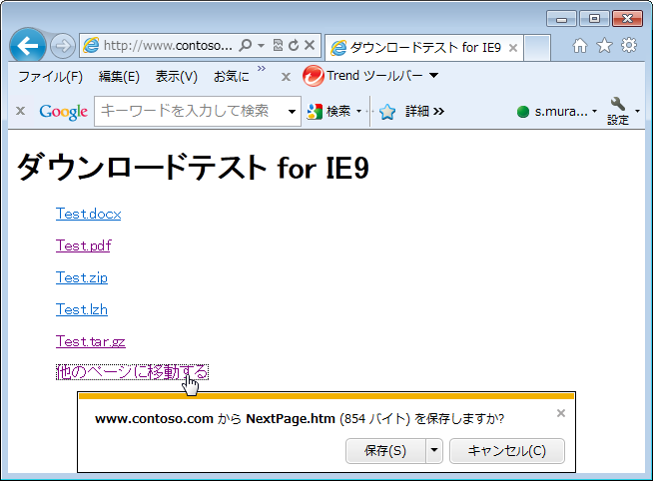Open the IE Tools gear icon
The width and height of the screenshot is (653, 481).
click(629, 46)
